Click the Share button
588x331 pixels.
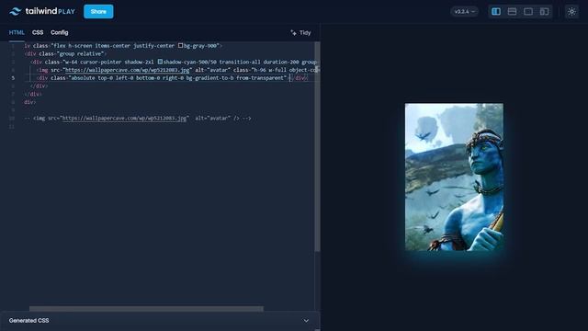[98, 12]
